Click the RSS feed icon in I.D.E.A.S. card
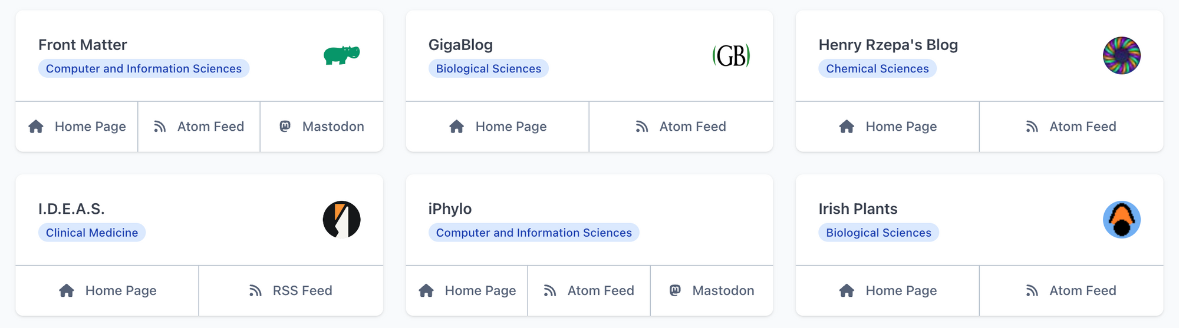 pos(255,290)
